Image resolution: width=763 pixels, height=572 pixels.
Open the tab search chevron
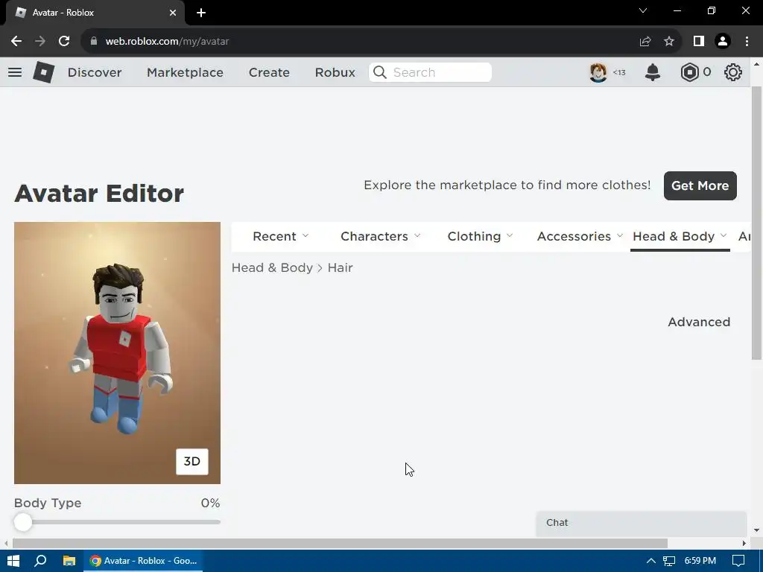643,10
